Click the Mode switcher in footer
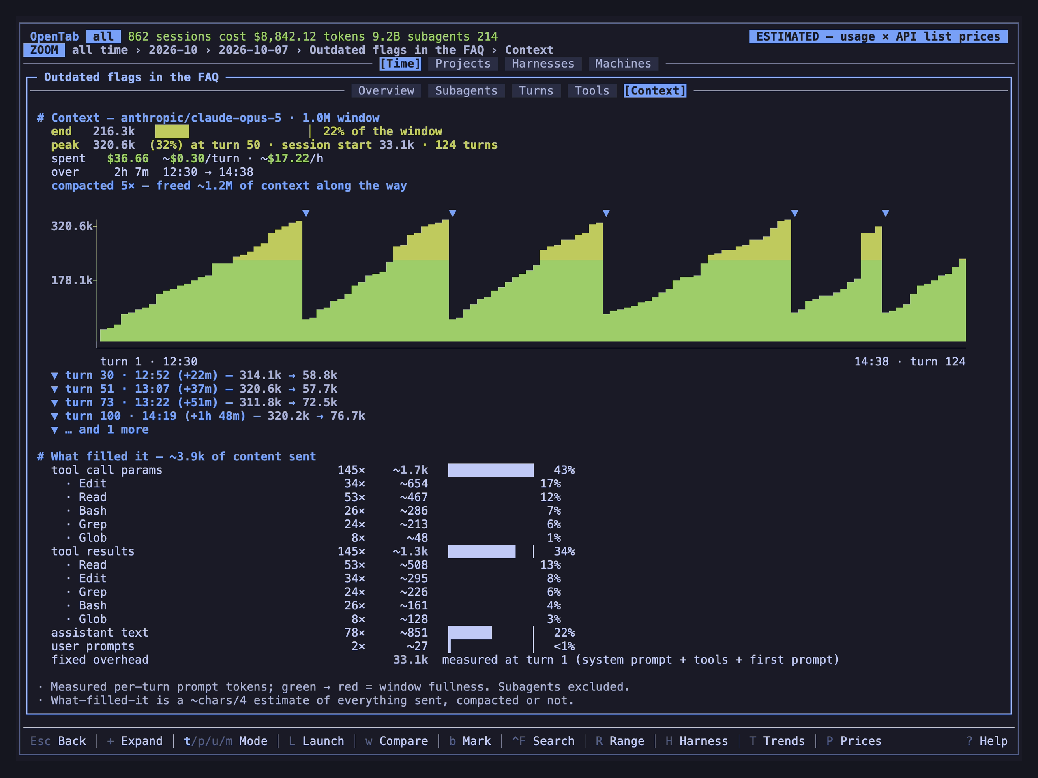This screenshot has height=778, width=1038. [225, 742]
